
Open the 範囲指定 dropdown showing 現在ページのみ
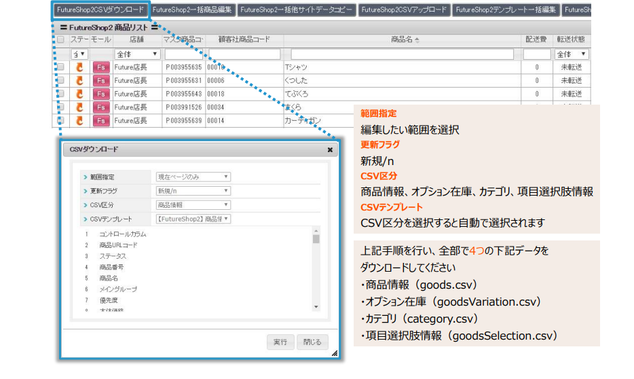click(x=193, y=177)
